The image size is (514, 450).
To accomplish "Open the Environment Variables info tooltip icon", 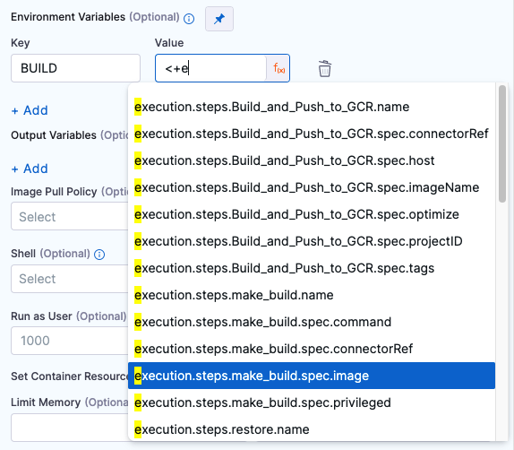I will pos(189,19).
